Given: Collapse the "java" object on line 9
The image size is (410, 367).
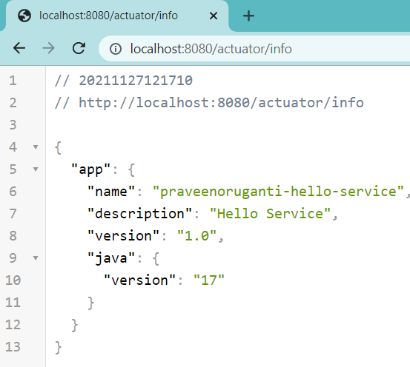Looking at the screenshot, I should point(36,258).
